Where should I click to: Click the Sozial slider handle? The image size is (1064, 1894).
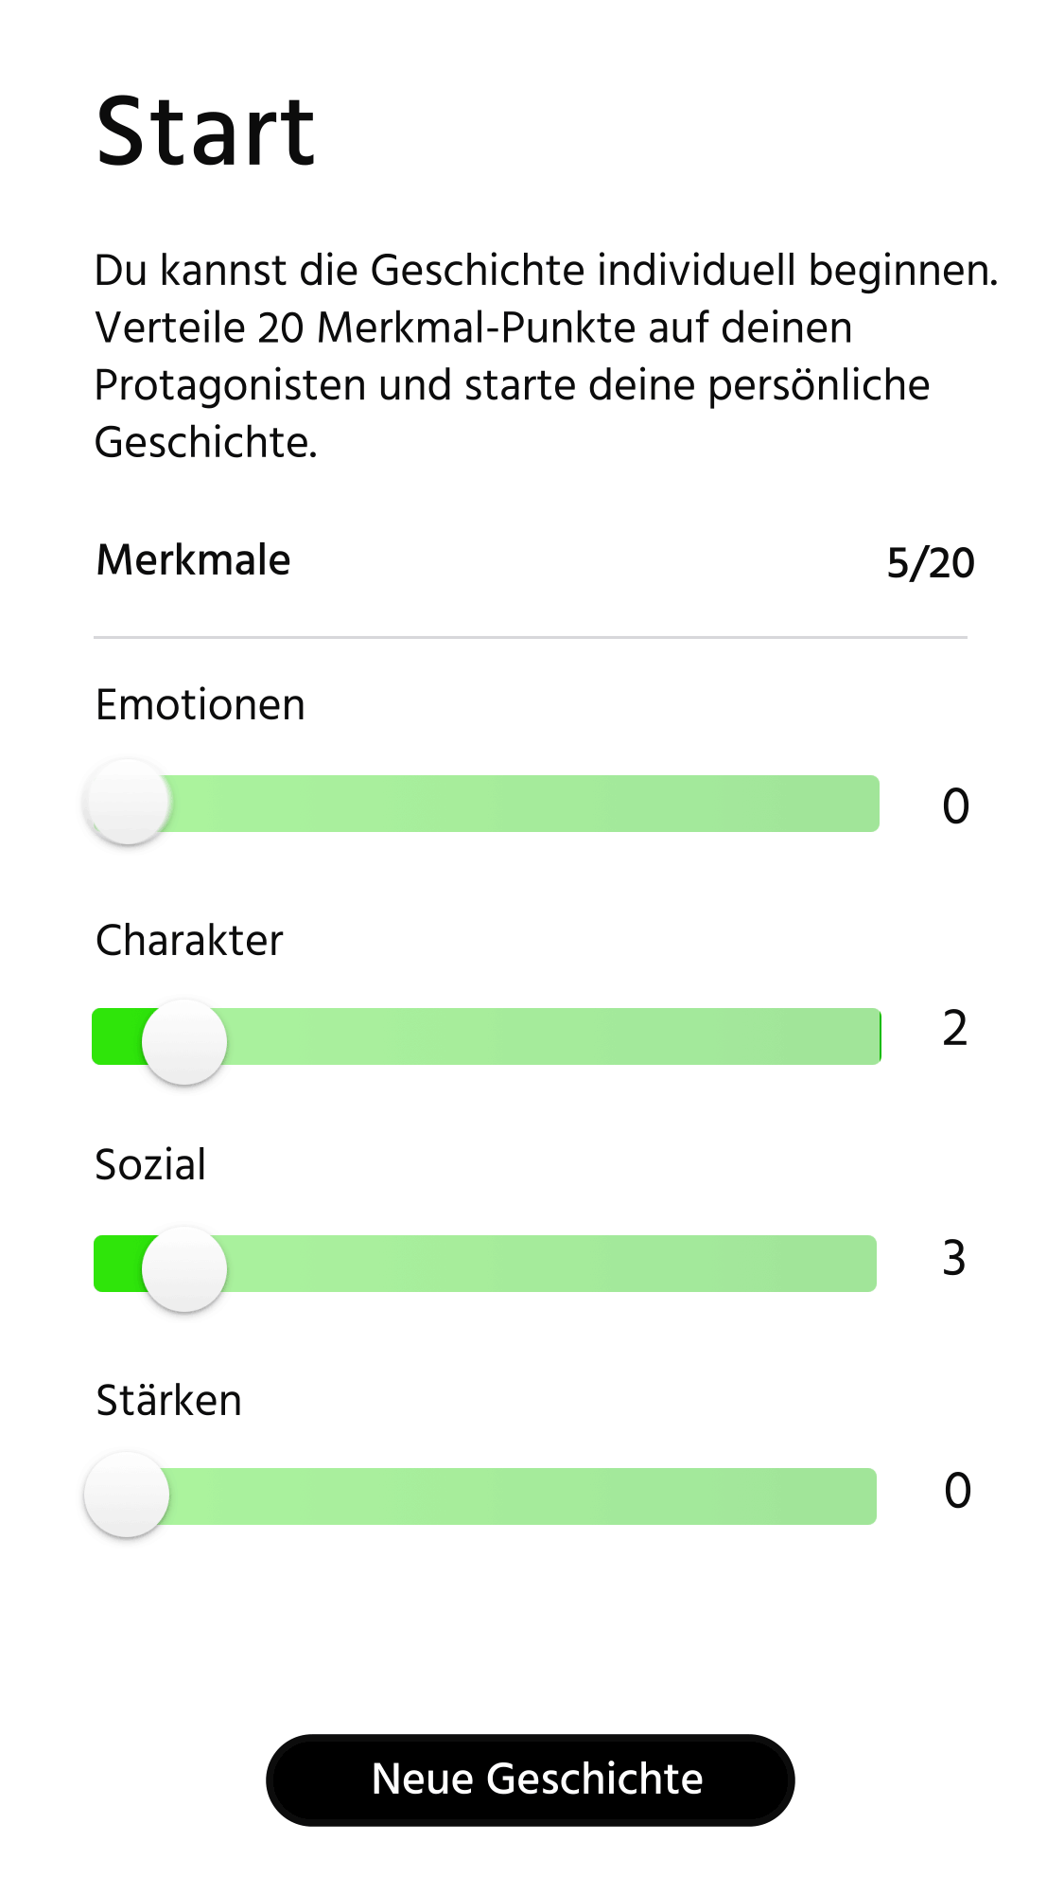[184, 1268]
